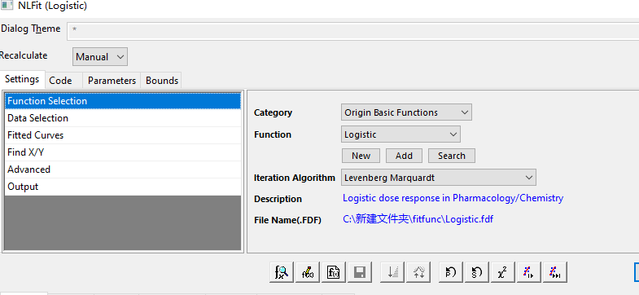639x295 pixels.
Task: Open the Iteration Algorithm dropdown
Action: [439, 178]
